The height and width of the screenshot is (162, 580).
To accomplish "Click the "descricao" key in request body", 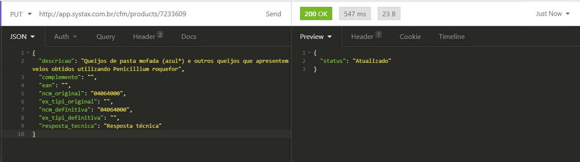I will 56,61.
